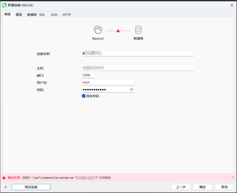Go back using the 上一步 button
The height and width of the screenshot is (193, 237).
(x=181, y=187)
